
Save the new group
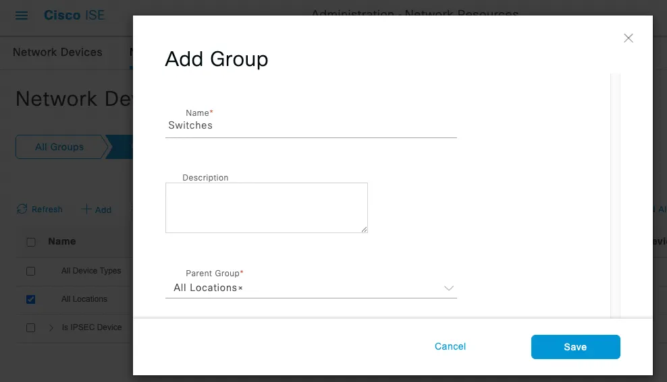[576, 347]
